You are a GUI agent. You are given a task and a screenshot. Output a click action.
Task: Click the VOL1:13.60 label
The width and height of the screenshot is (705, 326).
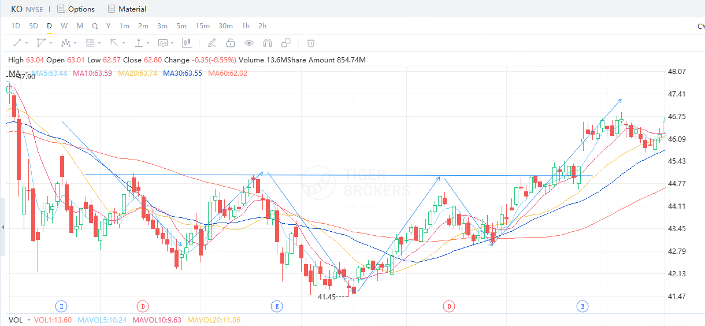point(53,320)
